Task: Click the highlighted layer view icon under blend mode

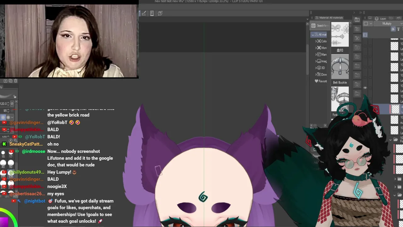Action: (365, 35)
